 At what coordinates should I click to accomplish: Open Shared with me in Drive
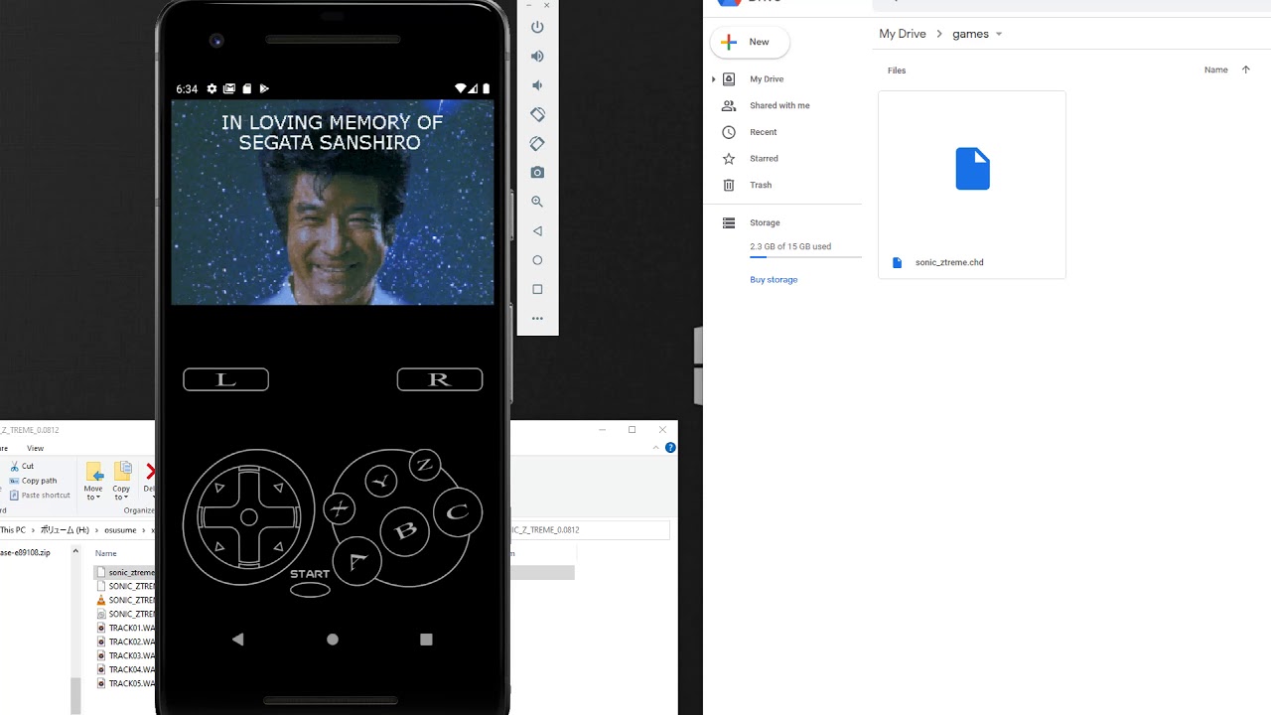(779, 105)
